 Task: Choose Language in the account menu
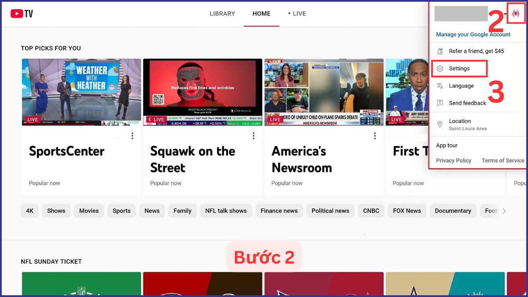click(x=461, y=86)
